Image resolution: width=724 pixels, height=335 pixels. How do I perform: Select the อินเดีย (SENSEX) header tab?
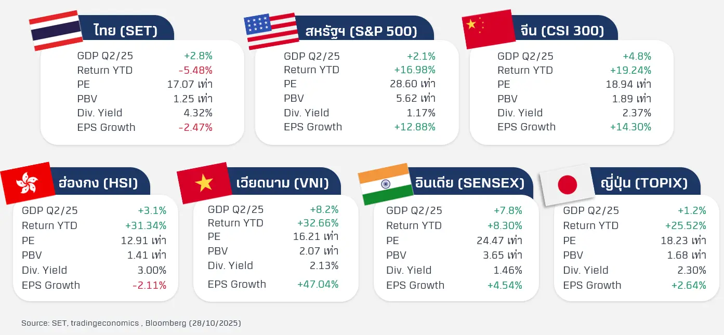(469, 183)
